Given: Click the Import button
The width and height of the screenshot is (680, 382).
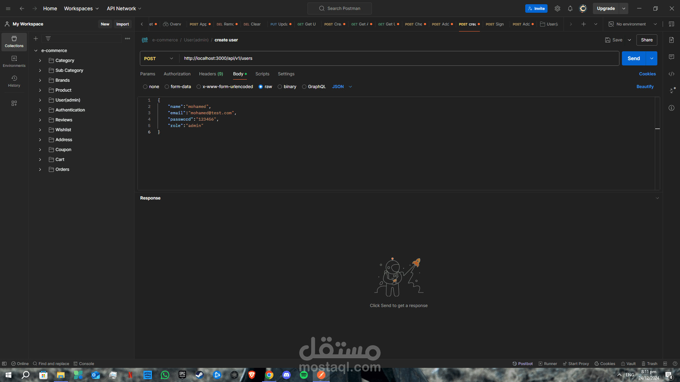Looking at the screenshot, I should (123, 24).
